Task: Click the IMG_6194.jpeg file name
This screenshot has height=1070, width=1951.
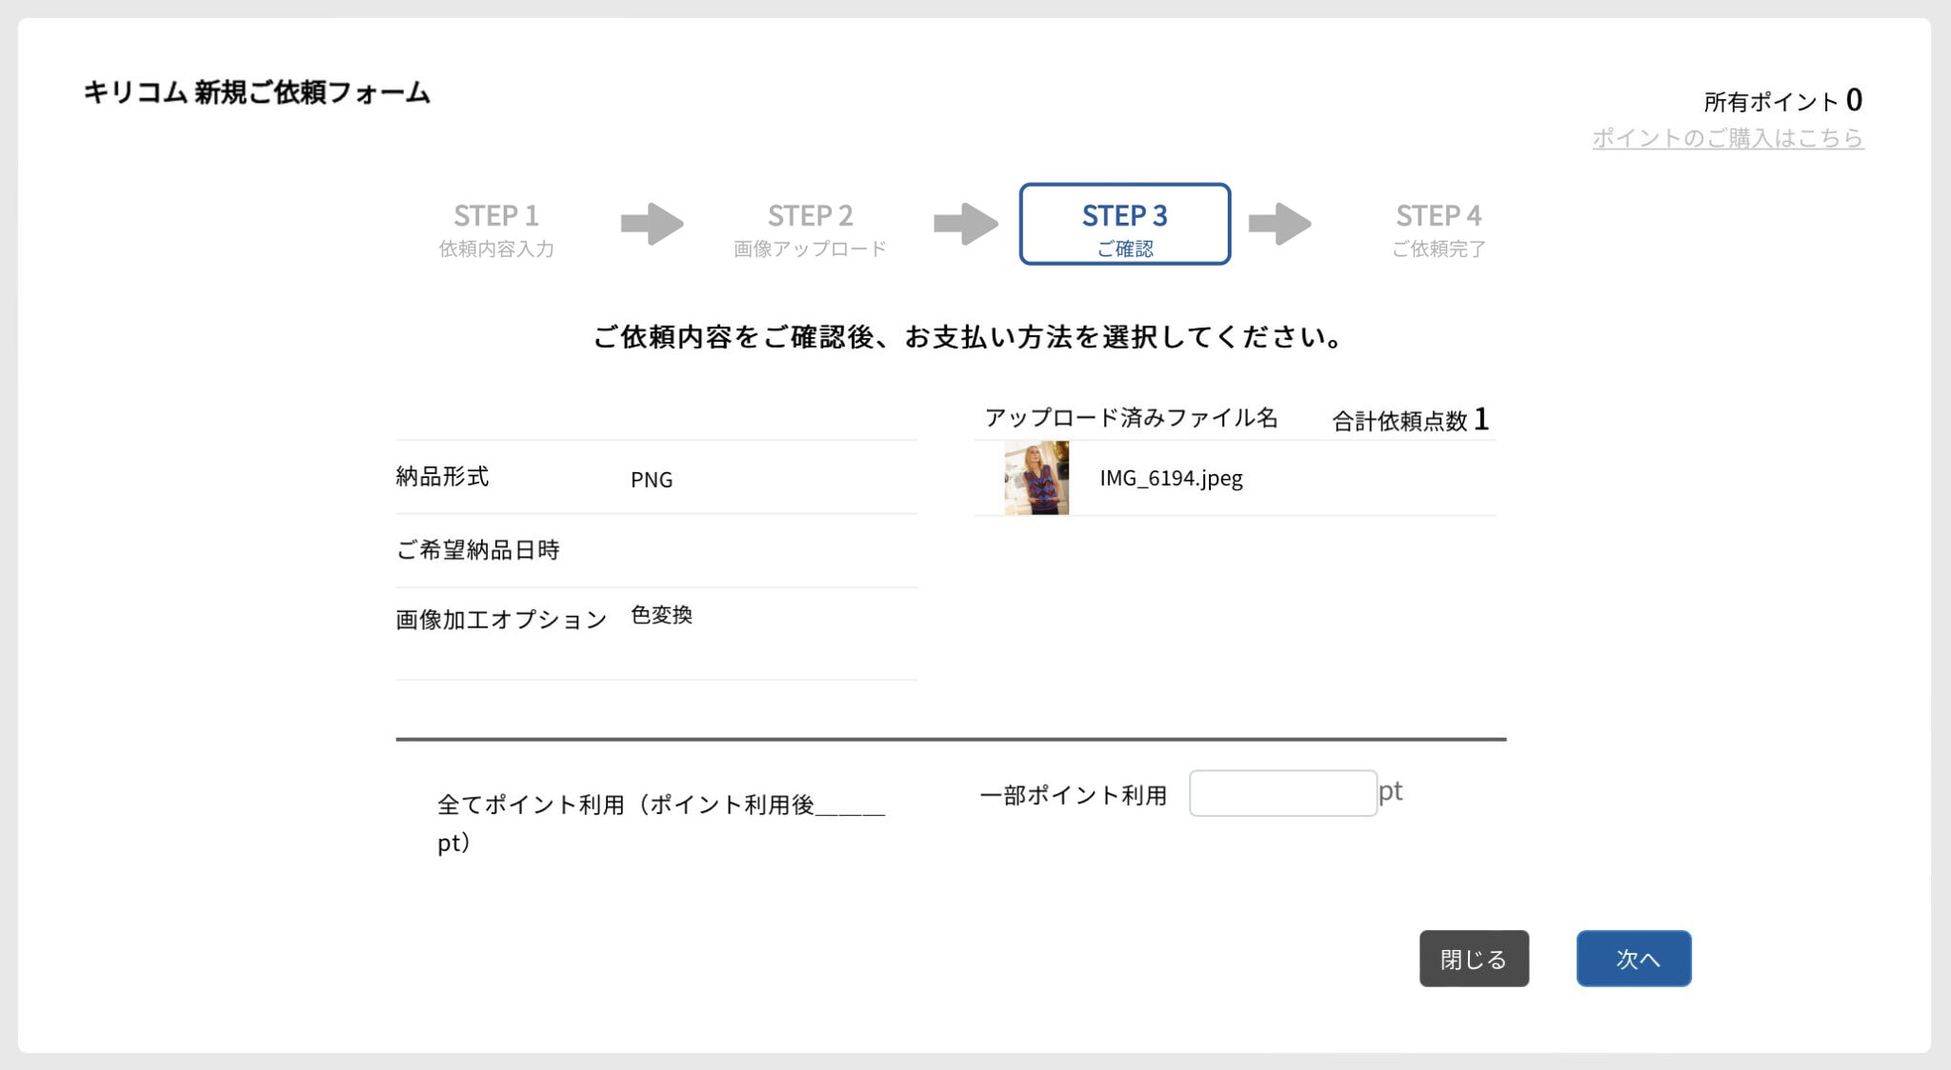Action: (x=1171, y=478)
